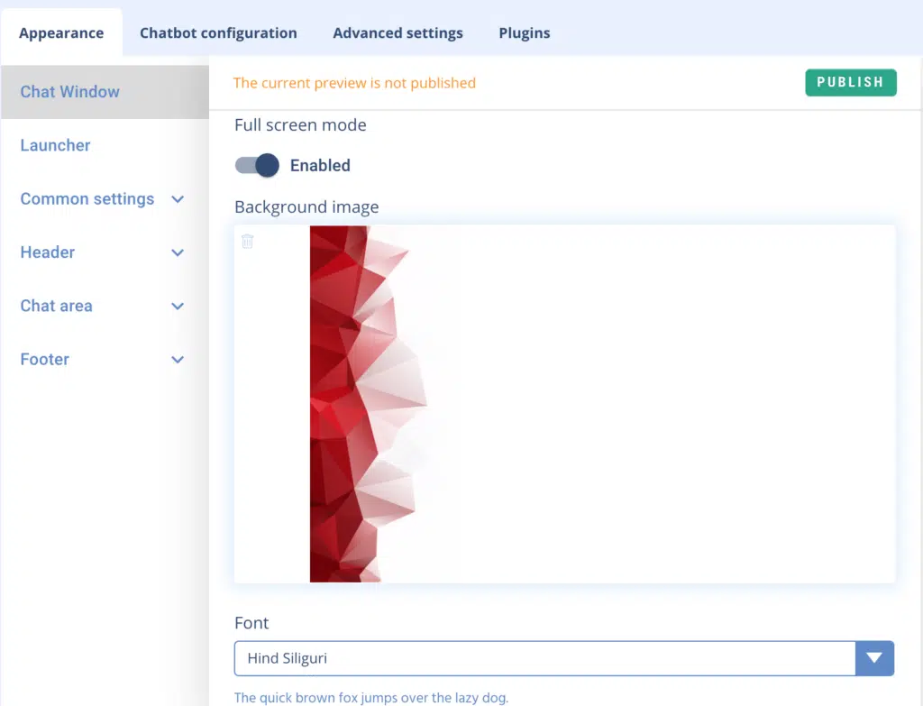
Task: Disable the Full screen mode toggle
Action: (257, 165)
